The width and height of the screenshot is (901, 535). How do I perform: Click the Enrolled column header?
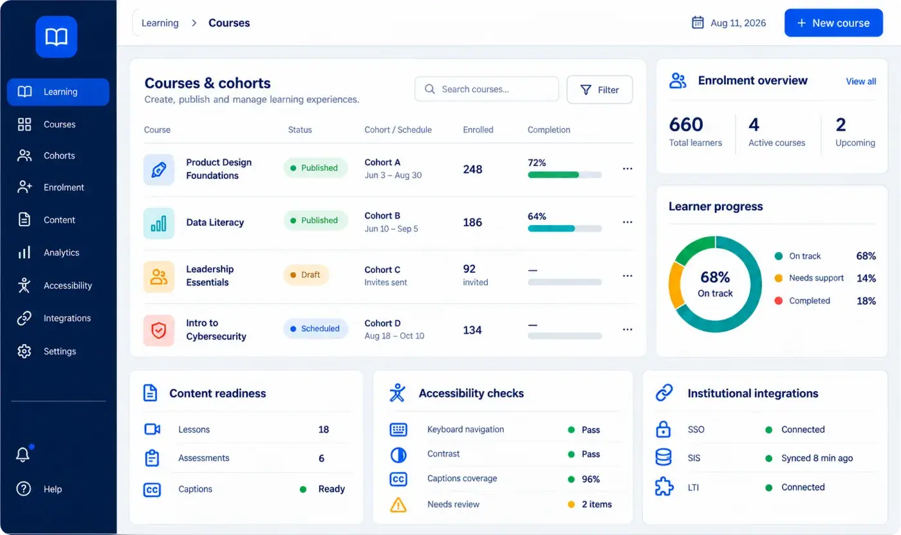pyautogui.click(x=478, y=130)
